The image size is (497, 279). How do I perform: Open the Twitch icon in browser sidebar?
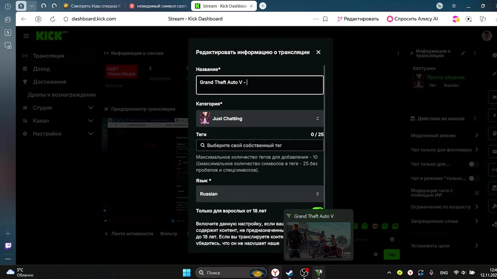[8, 246]
